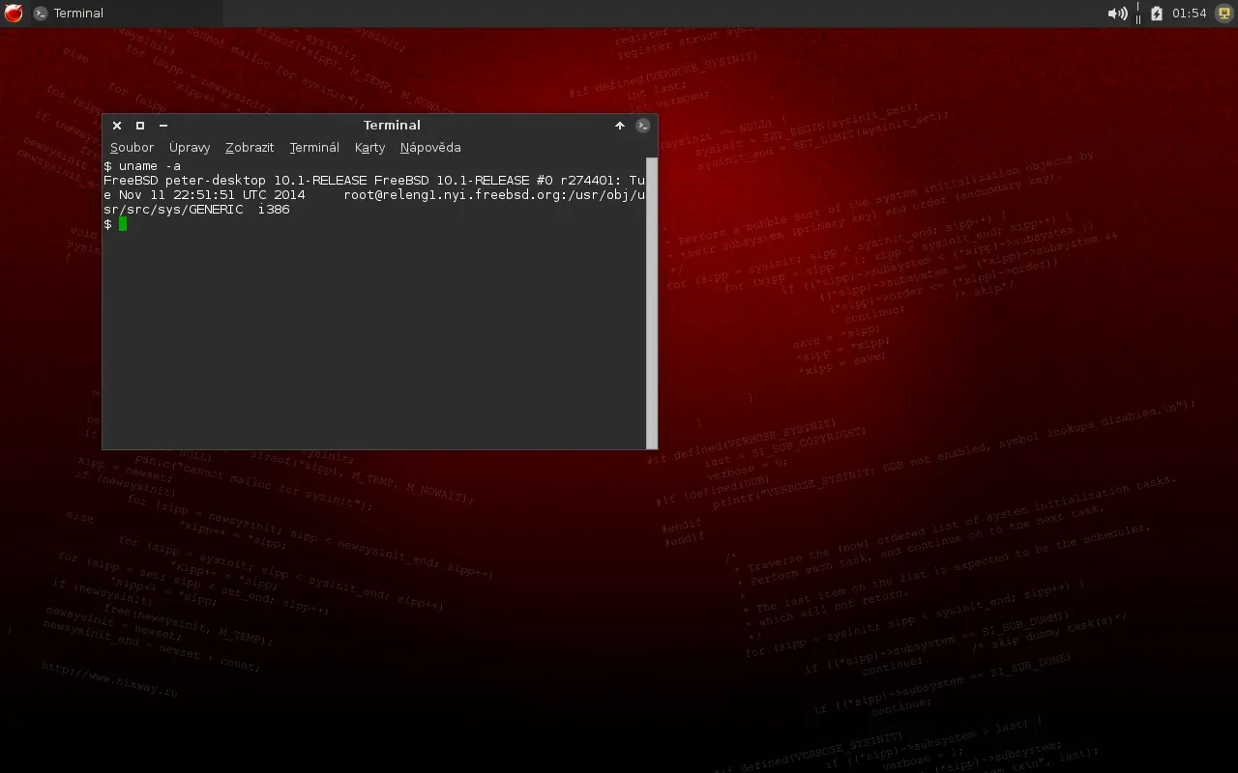Screen dimensions: 1238x773
Task: Open the window menu via the terminal icon
Action: (x=642, y=126)
